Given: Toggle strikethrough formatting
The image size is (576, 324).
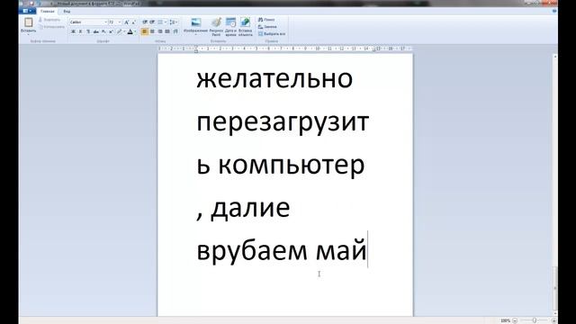Looking at the screenshot, I should (x=96, y=31).
